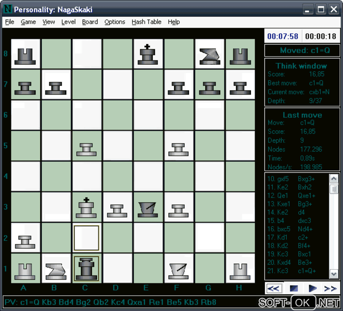Screen dimensions: 343x311
Task: Select the white rook on a1
Action: [x=25, y=271]
